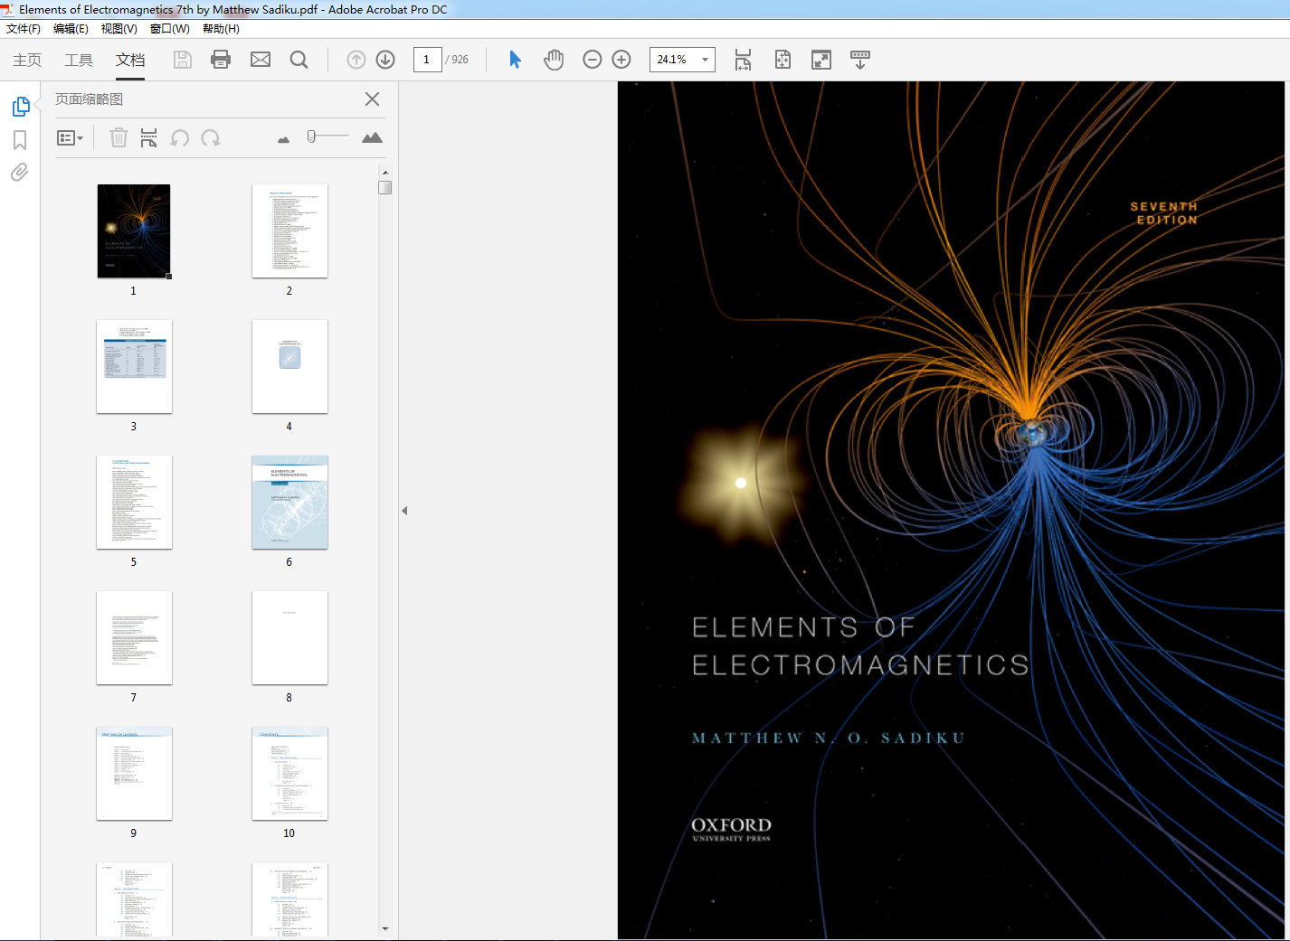Select page 5 thumbnail
The width and height of the screenshot is (1290, 941).
point(134,503)
